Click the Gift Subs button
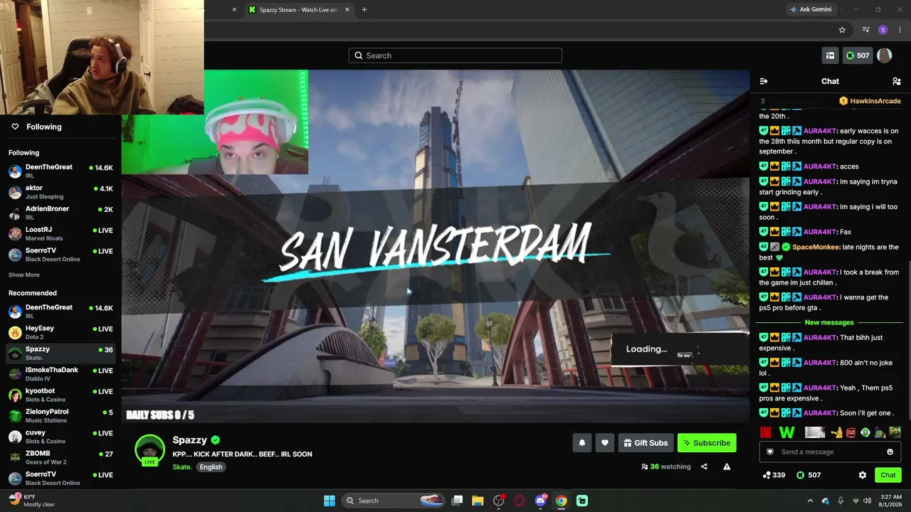Screen dimensions: 911x512 click(646, 443)
